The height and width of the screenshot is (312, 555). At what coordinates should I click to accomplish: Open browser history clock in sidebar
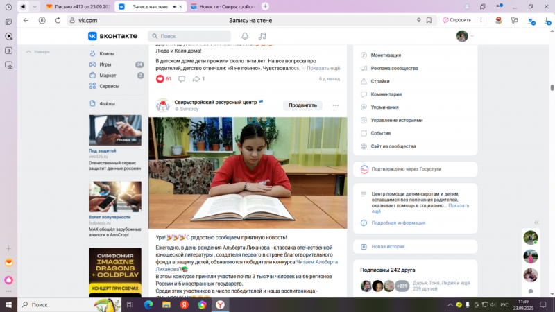[x=8, y=7]
